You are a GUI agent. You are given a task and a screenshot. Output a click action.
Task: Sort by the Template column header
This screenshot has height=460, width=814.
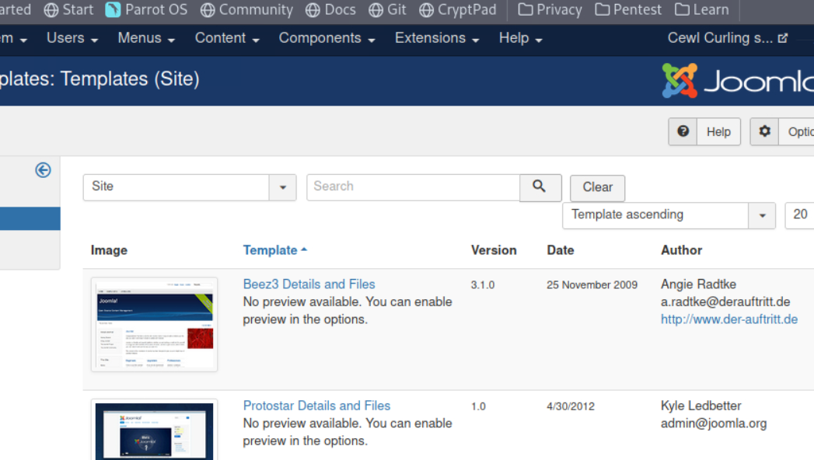[x=275, y=250]
